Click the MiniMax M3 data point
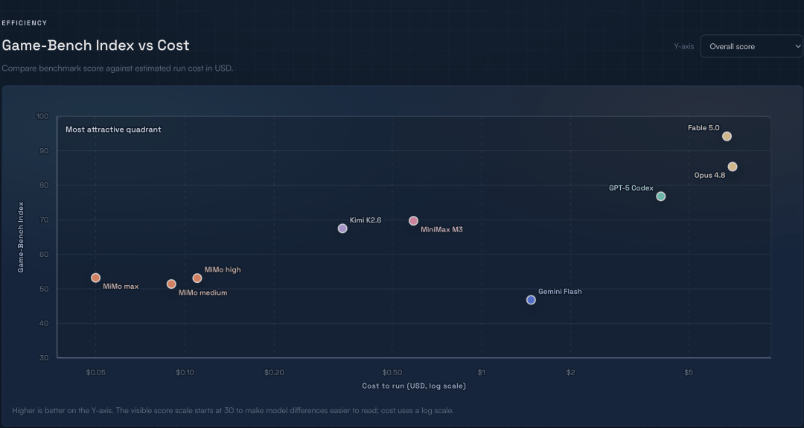This screenshot has height=428, width=804. [413, 221]
